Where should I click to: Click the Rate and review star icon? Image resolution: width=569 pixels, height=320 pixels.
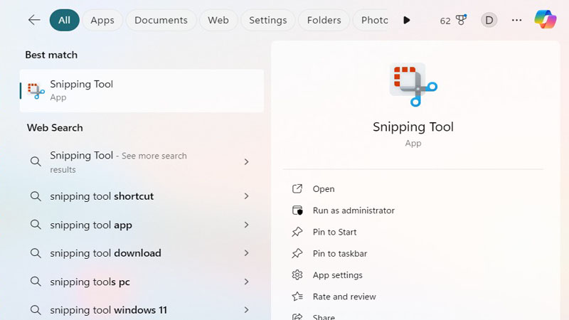click(x=297, y=297)
